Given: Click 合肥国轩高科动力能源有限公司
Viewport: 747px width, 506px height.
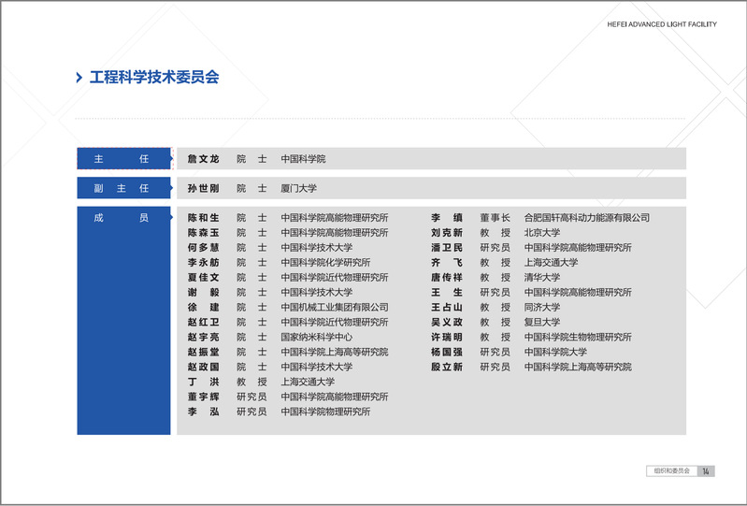Looking at the screenshot, I should click(587, 218).
